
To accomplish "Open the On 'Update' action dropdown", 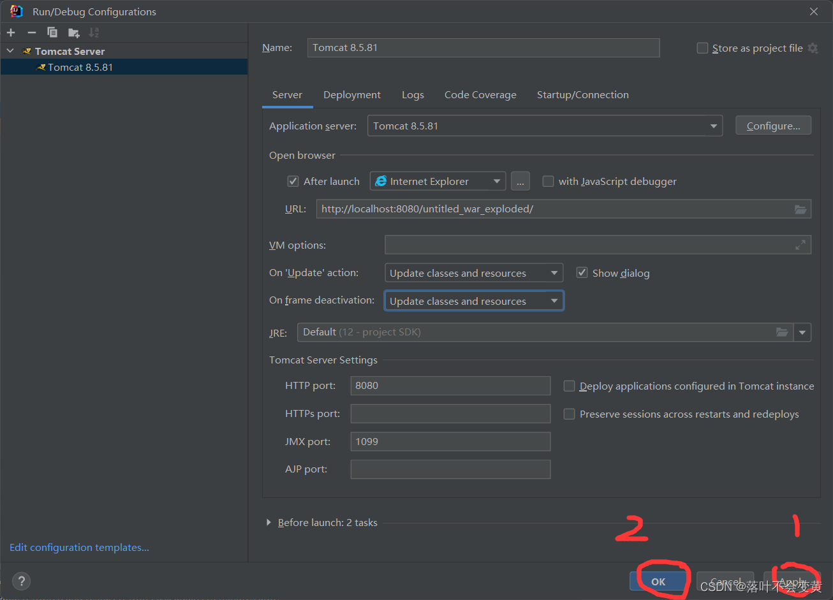I will click(x=474, y=273).
